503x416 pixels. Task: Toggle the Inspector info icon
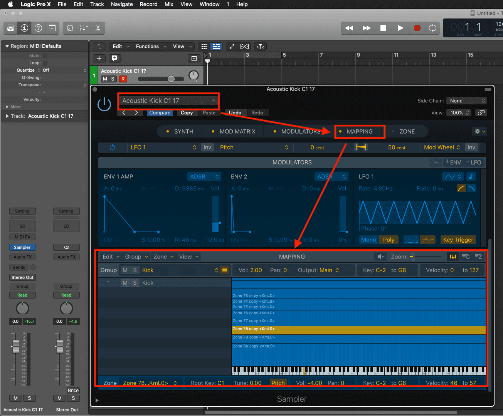coord(24,28)
